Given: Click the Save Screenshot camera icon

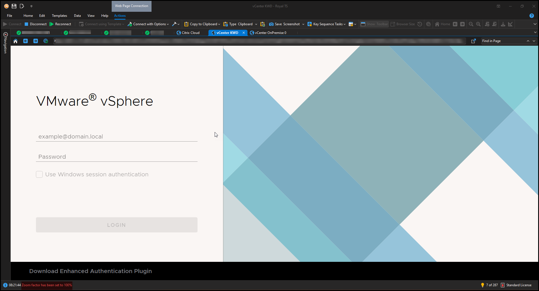Looking at the screenshot, I should tap(271, 24).
